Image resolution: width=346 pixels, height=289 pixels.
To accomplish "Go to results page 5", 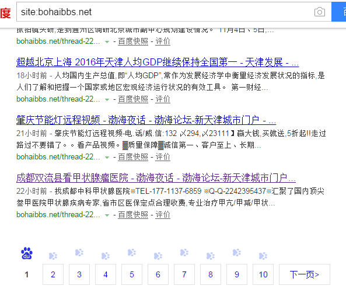I will [x=132, y=274].
